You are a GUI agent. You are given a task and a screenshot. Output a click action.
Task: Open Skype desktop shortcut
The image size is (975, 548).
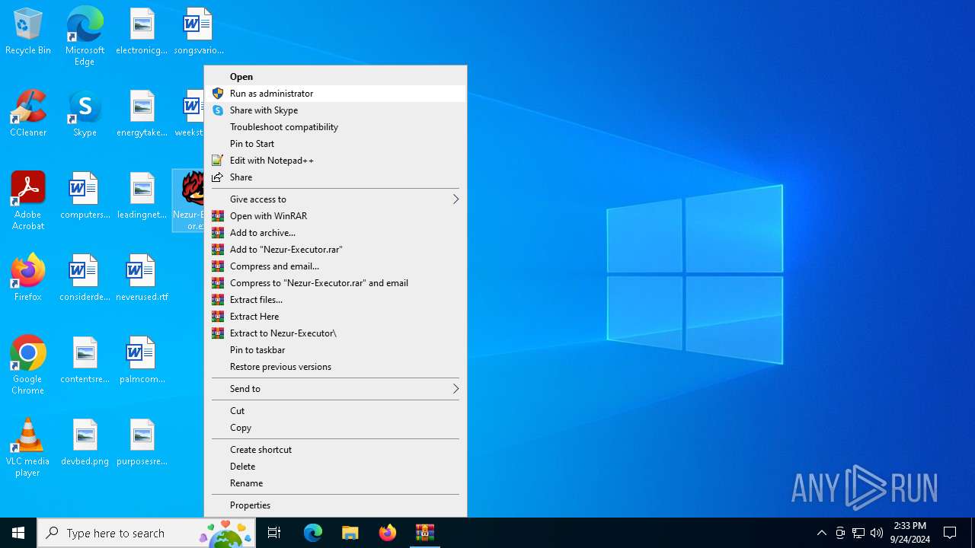[85, 114]
